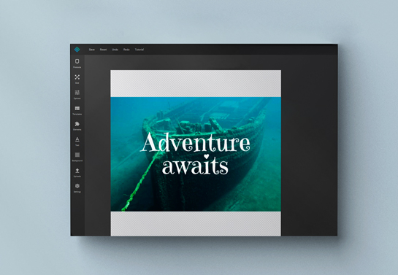398x275 pixels.
Task: Open the Size panel icon
Action: (77, 77)
